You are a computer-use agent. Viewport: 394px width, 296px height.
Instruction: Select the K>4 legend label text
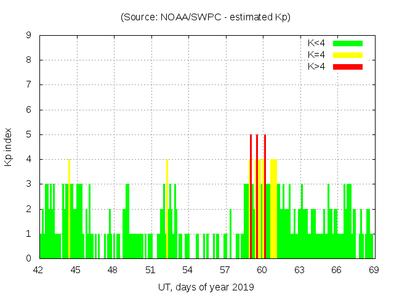point(316,66)
